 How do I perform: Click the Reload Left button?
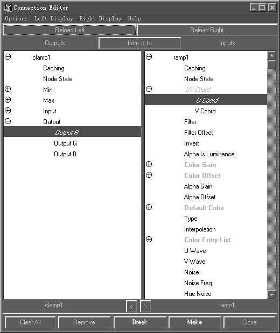point(70,30)
